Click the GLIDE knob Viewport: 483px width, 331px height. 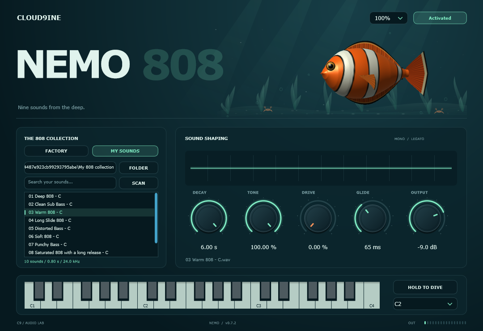pos(373,218)
